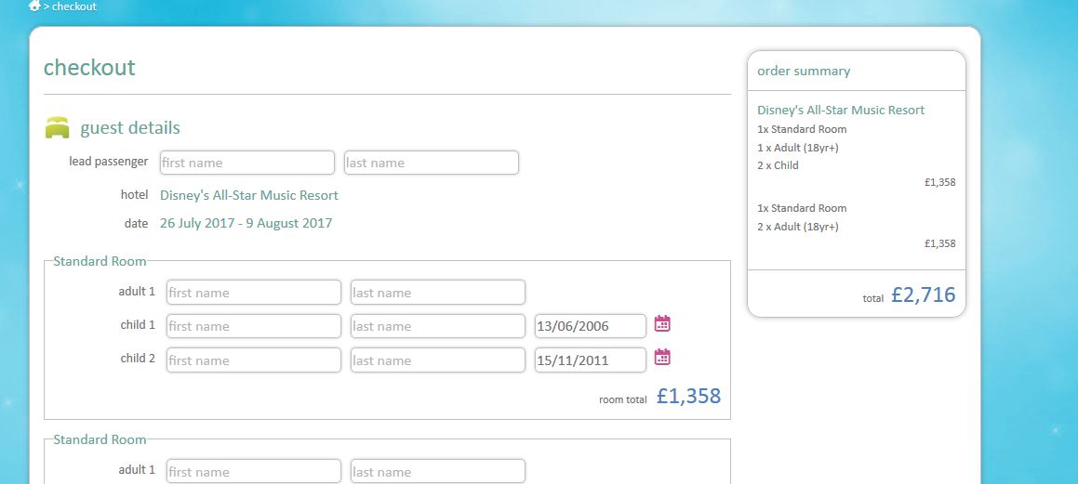The width and height of the screenshot is (1078, 484).
Task: Click the '2 x Adult (18yr+)' summary line
Action: 797,227
